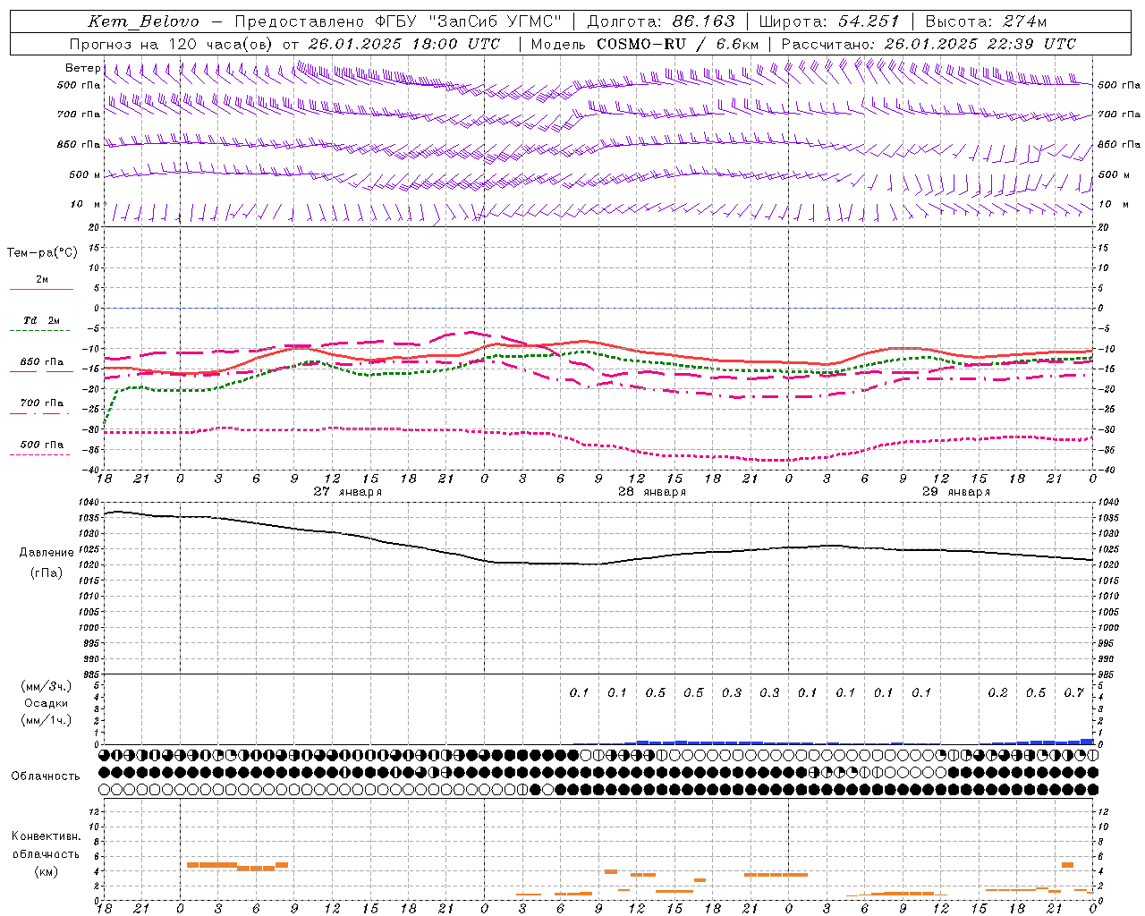The image size is (1145, 916).
Task: Click the 28 января date label
Action: pyautogui.click(x=652, y=492)
